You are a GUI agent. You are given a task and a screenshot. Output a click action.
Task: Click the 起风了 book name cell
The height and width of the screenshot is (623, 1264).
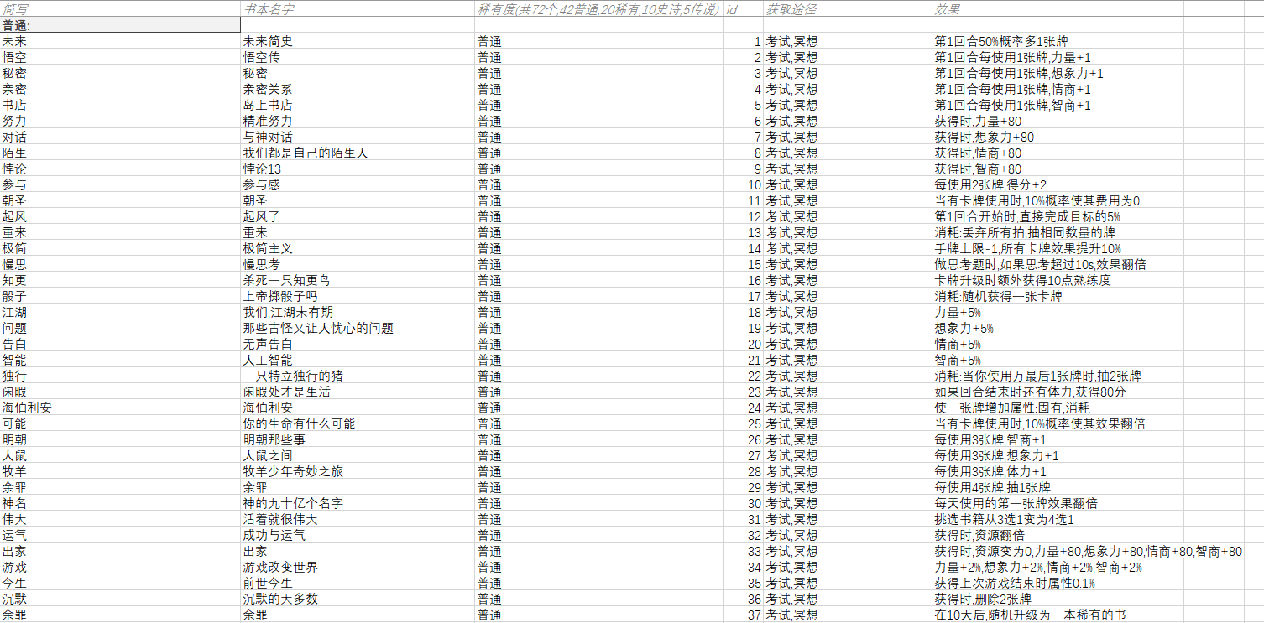tap(358, 216)
